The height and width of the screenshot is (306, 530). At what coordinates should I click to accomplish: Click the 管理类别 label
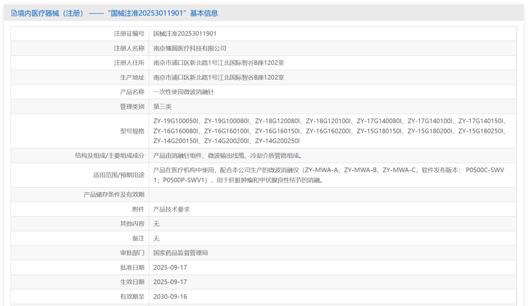click(x=132, y=107)
